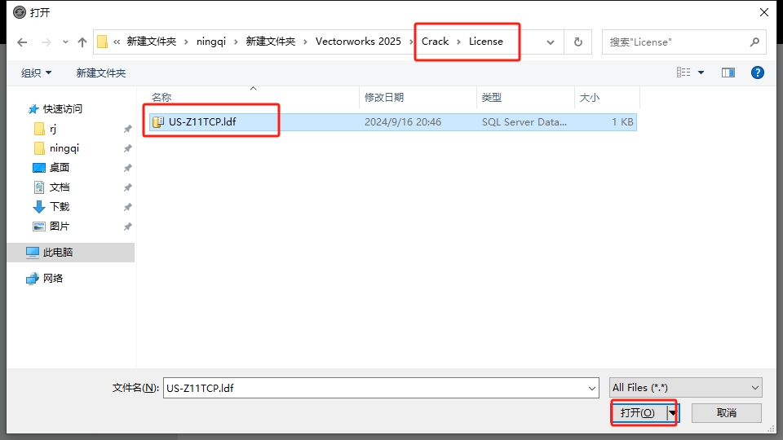The height and width of the screenshot is (440, 783).
Task: Select 网络 in the navigation pane
Action: tap(44, 279)
